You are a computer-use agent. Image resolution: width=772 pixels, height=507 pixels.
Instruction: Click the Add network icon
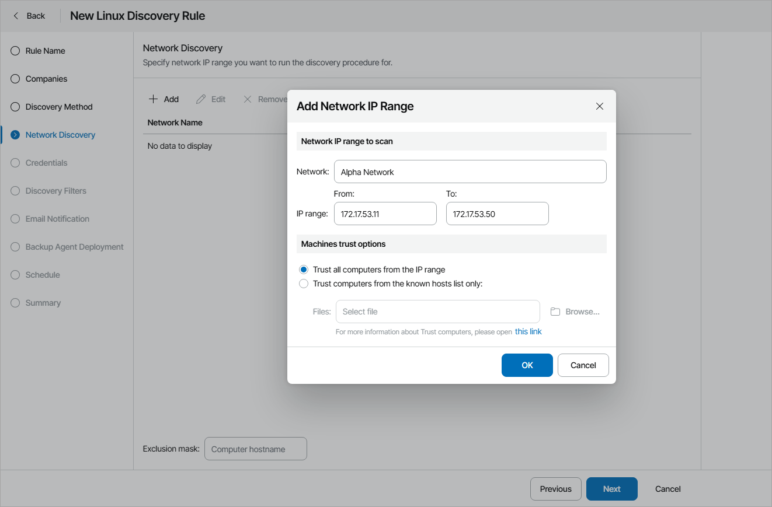[x=152, y=99]
